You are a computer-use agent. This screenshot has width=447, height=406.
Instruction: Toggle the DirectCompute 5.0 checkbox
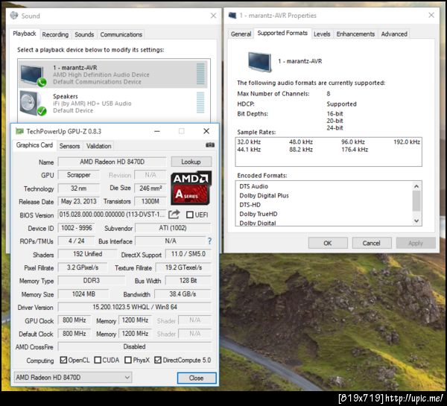(158, 360)
